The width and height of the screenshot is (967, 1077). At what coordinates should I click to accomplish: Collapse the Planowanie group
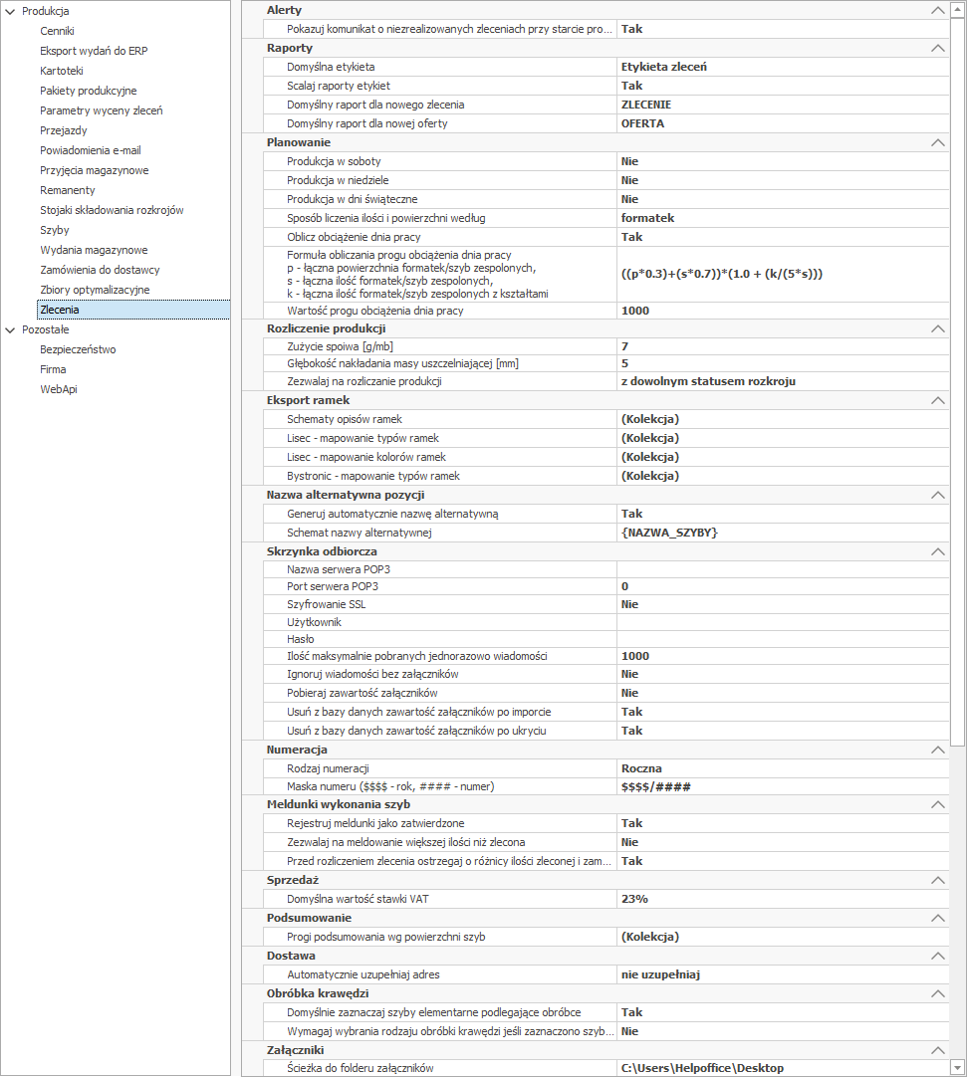point(935,142)
